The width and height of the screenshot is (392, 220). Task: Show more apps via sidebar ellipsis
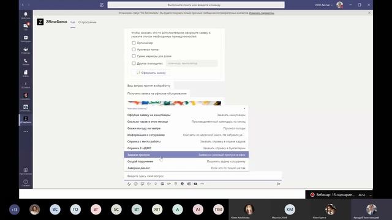click(26, 131)
